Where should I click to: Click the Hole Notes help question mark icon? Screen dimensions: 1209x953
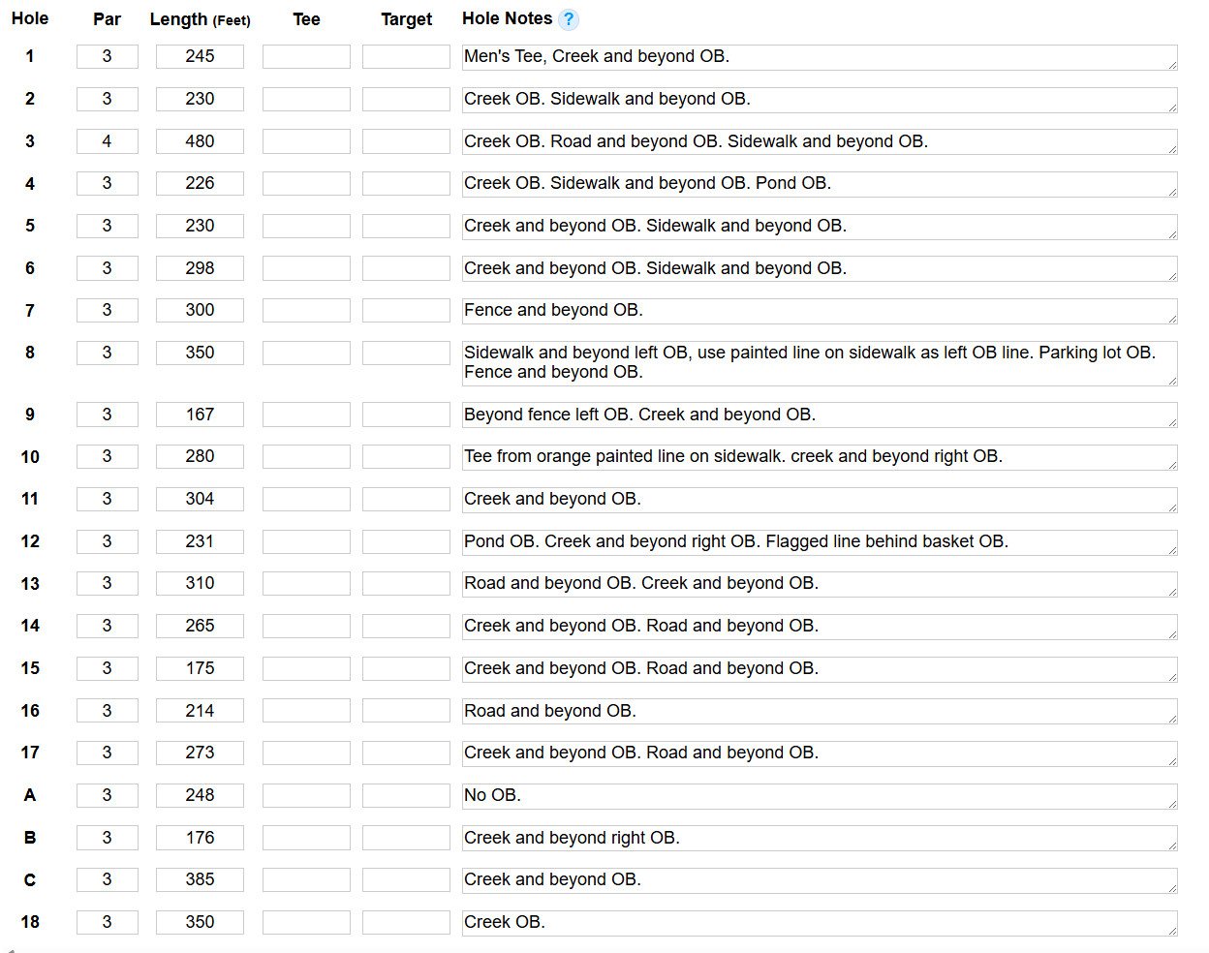(569, 19)
